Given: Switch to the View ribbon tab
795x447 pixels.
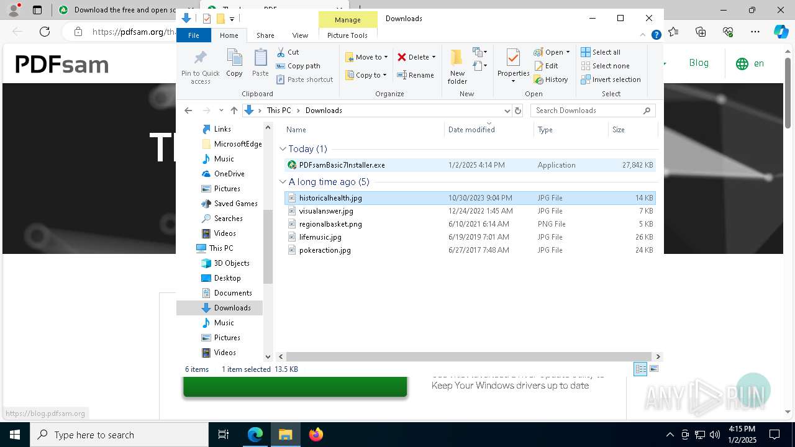Looking at the screenshot, I should 300,35.
